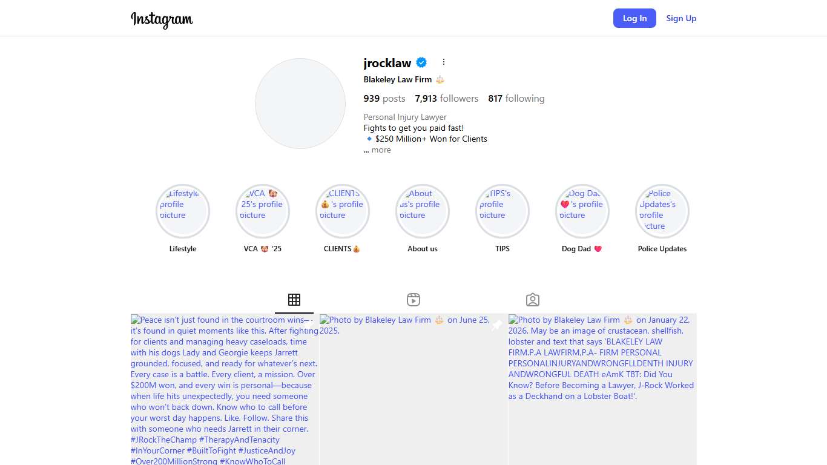
Task: Click the Instagram logo
Action: point(162,19)
